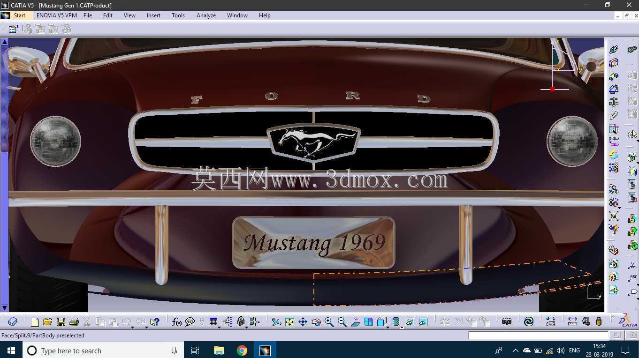Screen dimensions: 639x358
Task: Open the Edit menu
Action: click(x=108, y=15)
